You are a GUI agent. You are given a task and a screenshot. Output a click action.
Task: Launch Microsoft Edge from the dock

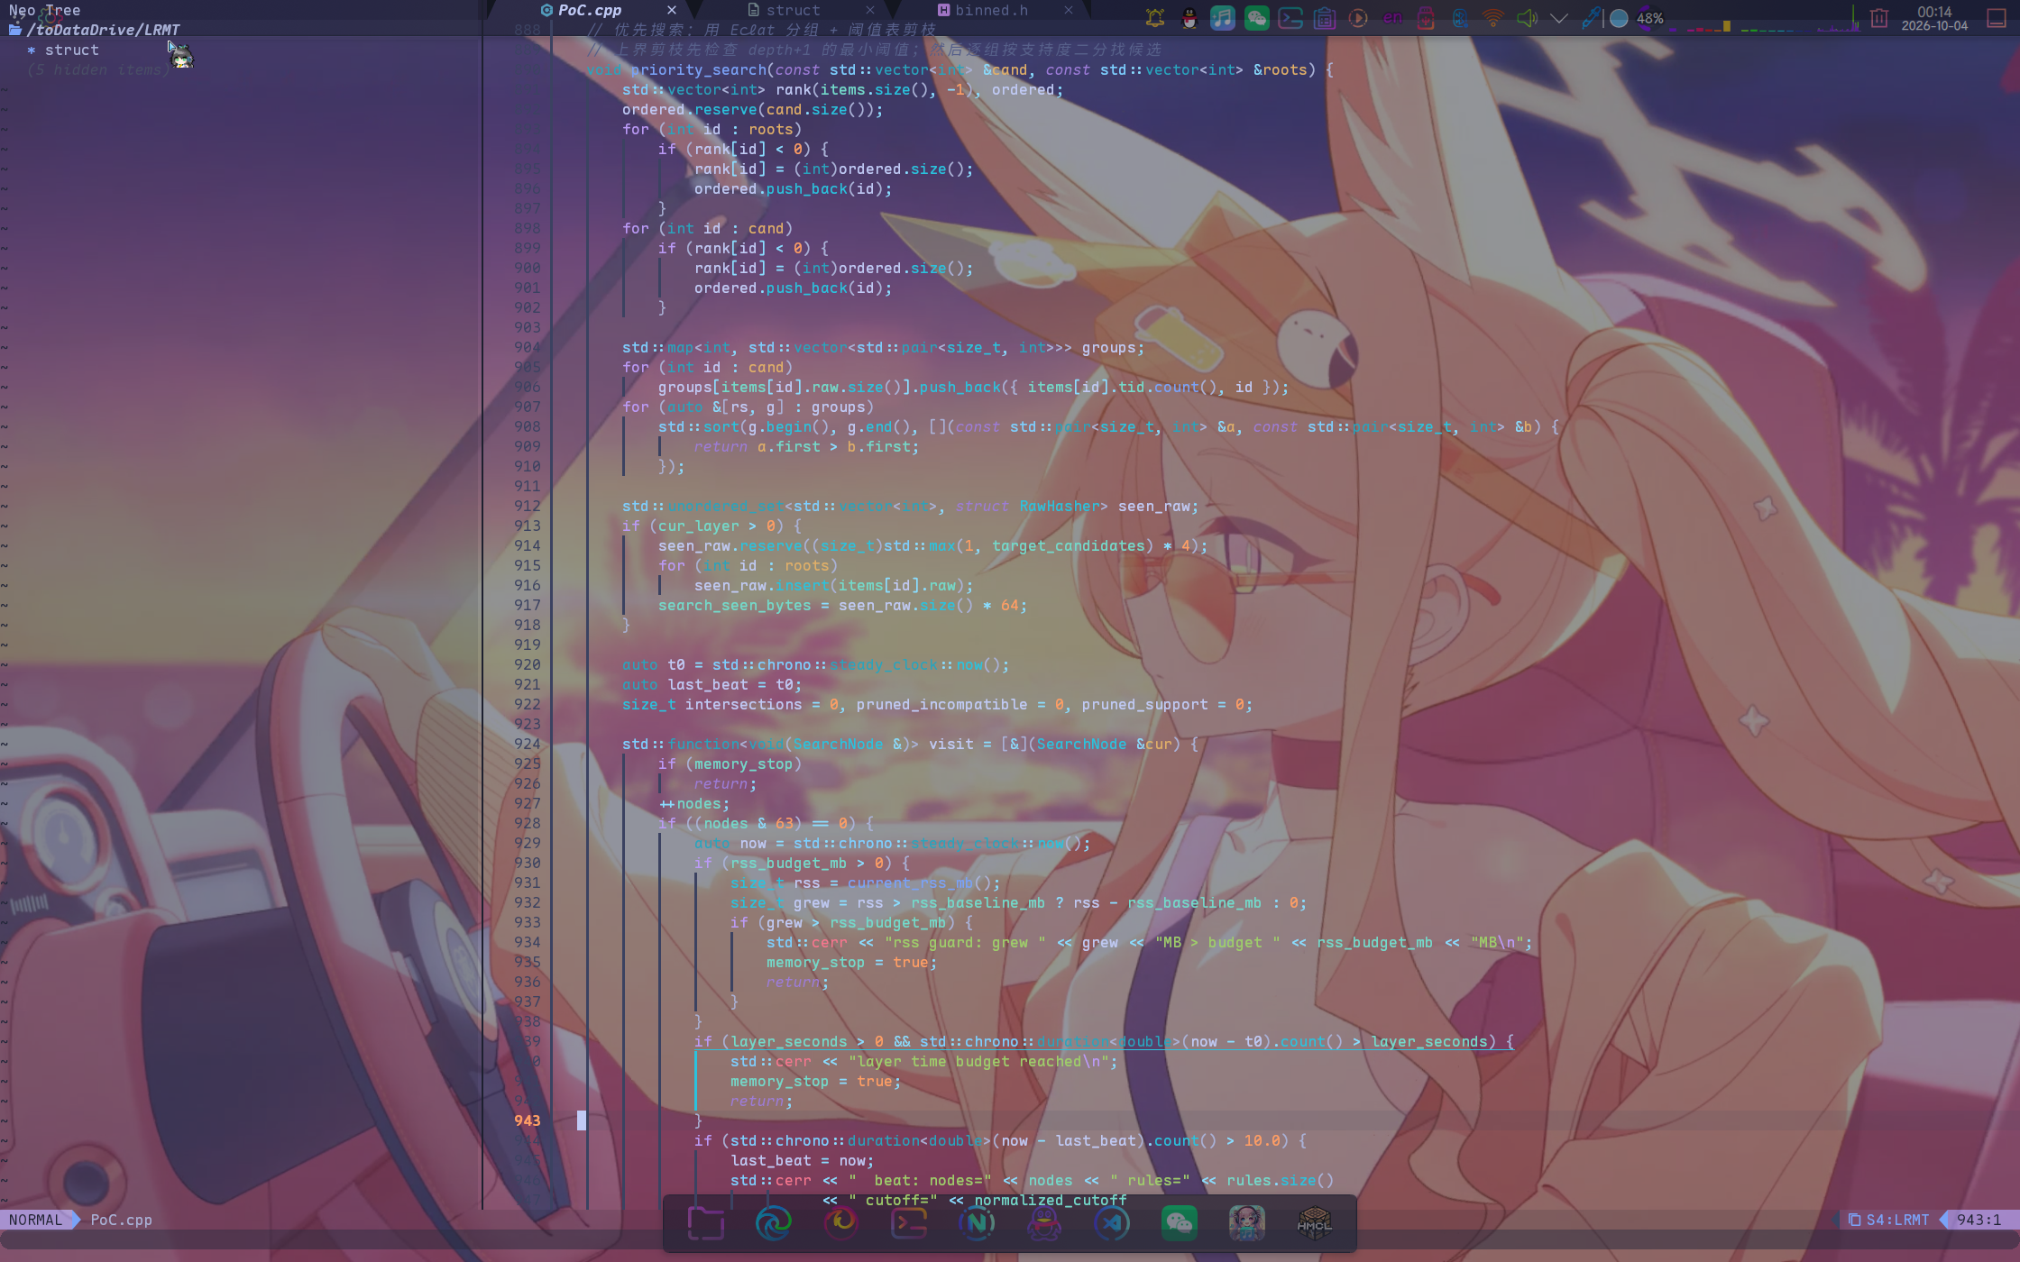click(773, 1223)
